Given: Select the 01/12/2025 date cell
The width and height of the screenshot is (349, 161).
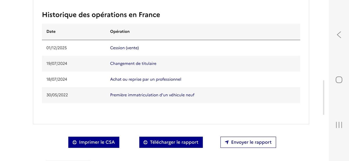Looking at the screenshot, I should tap(56, 48).
